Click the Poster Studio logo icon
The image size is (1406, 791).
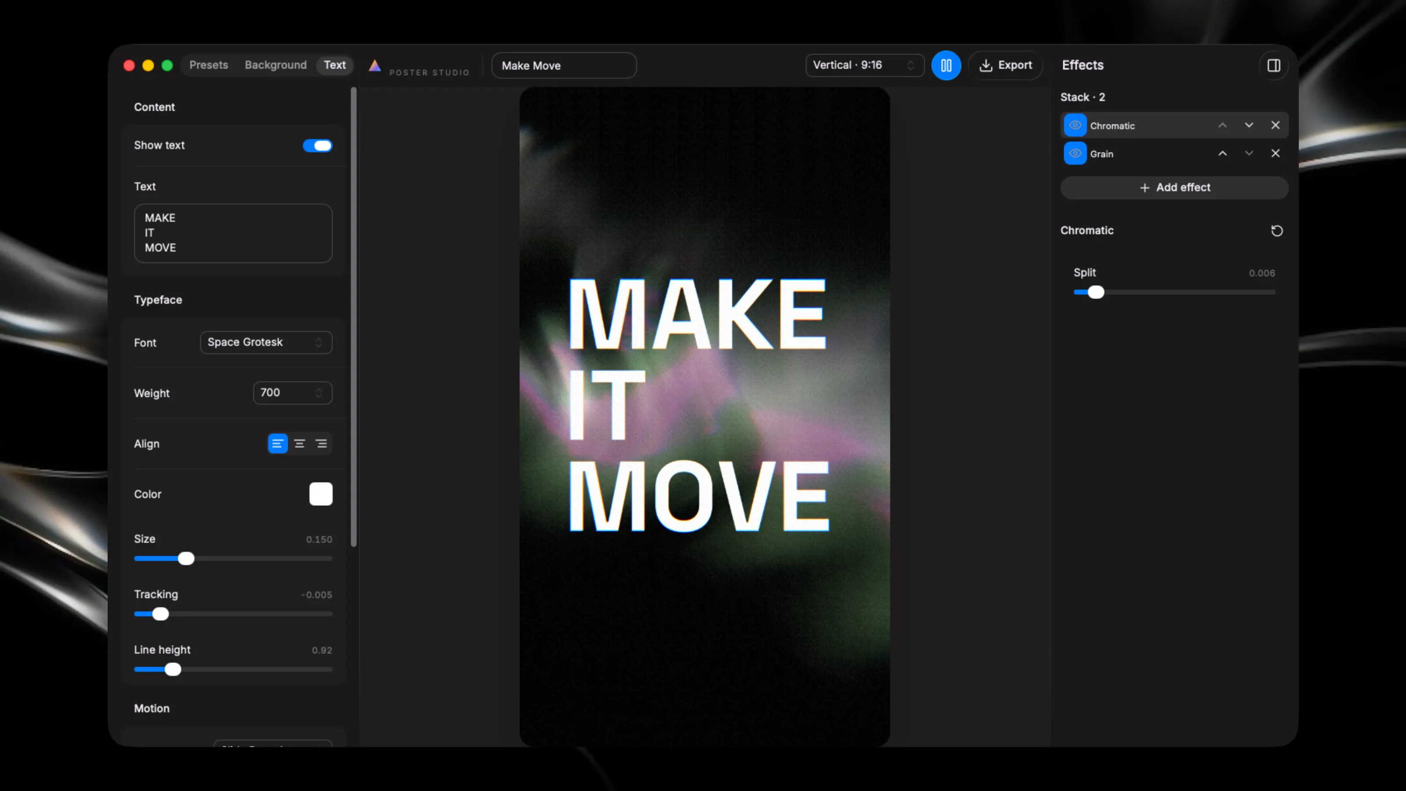point(374,65)
